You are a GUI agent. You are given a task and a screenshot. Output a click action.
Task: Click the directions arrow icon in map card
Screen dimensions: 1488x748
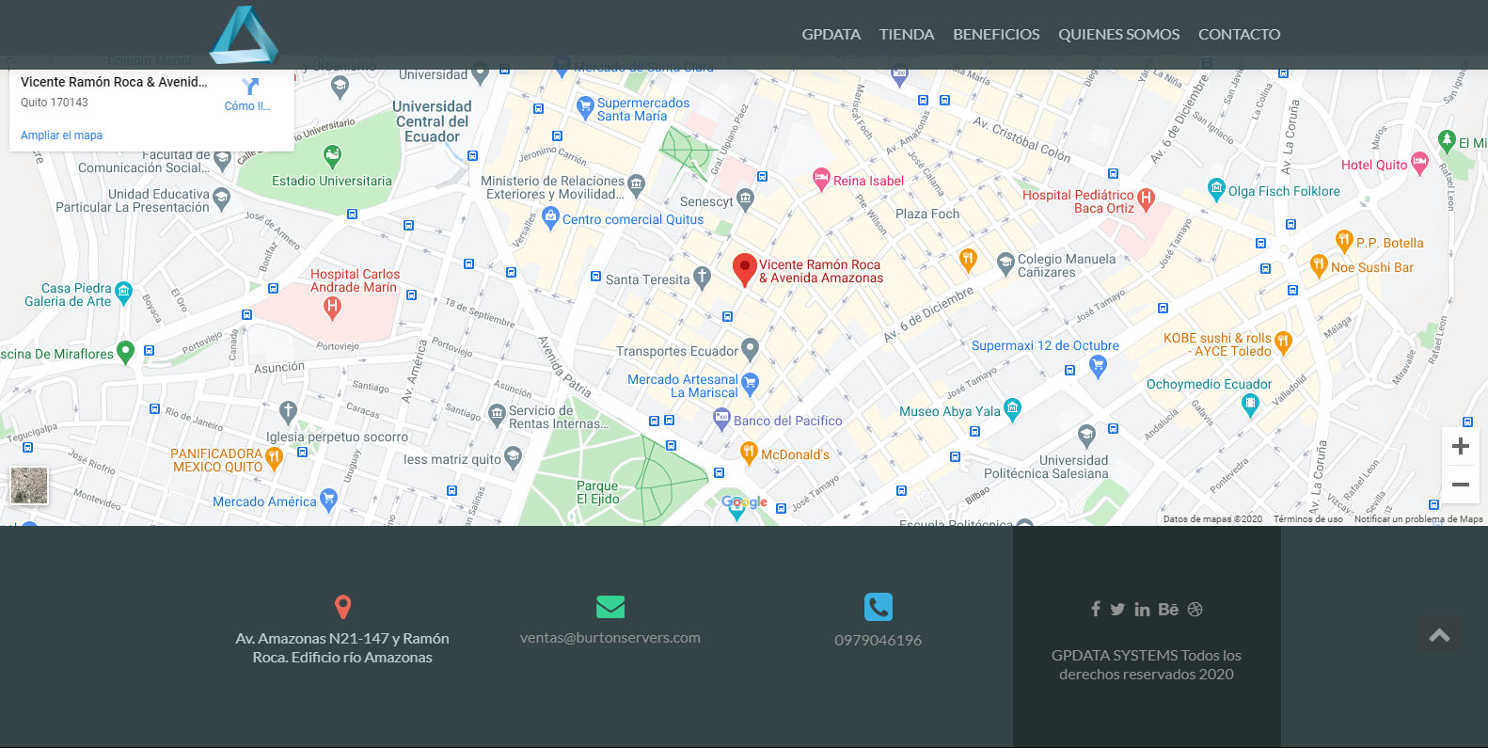(x=249, y=87)
